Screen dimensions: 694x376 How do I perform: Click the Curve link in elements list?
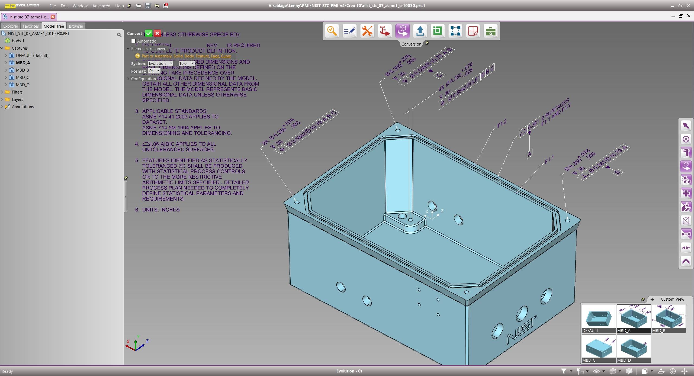tap(226, 56)
